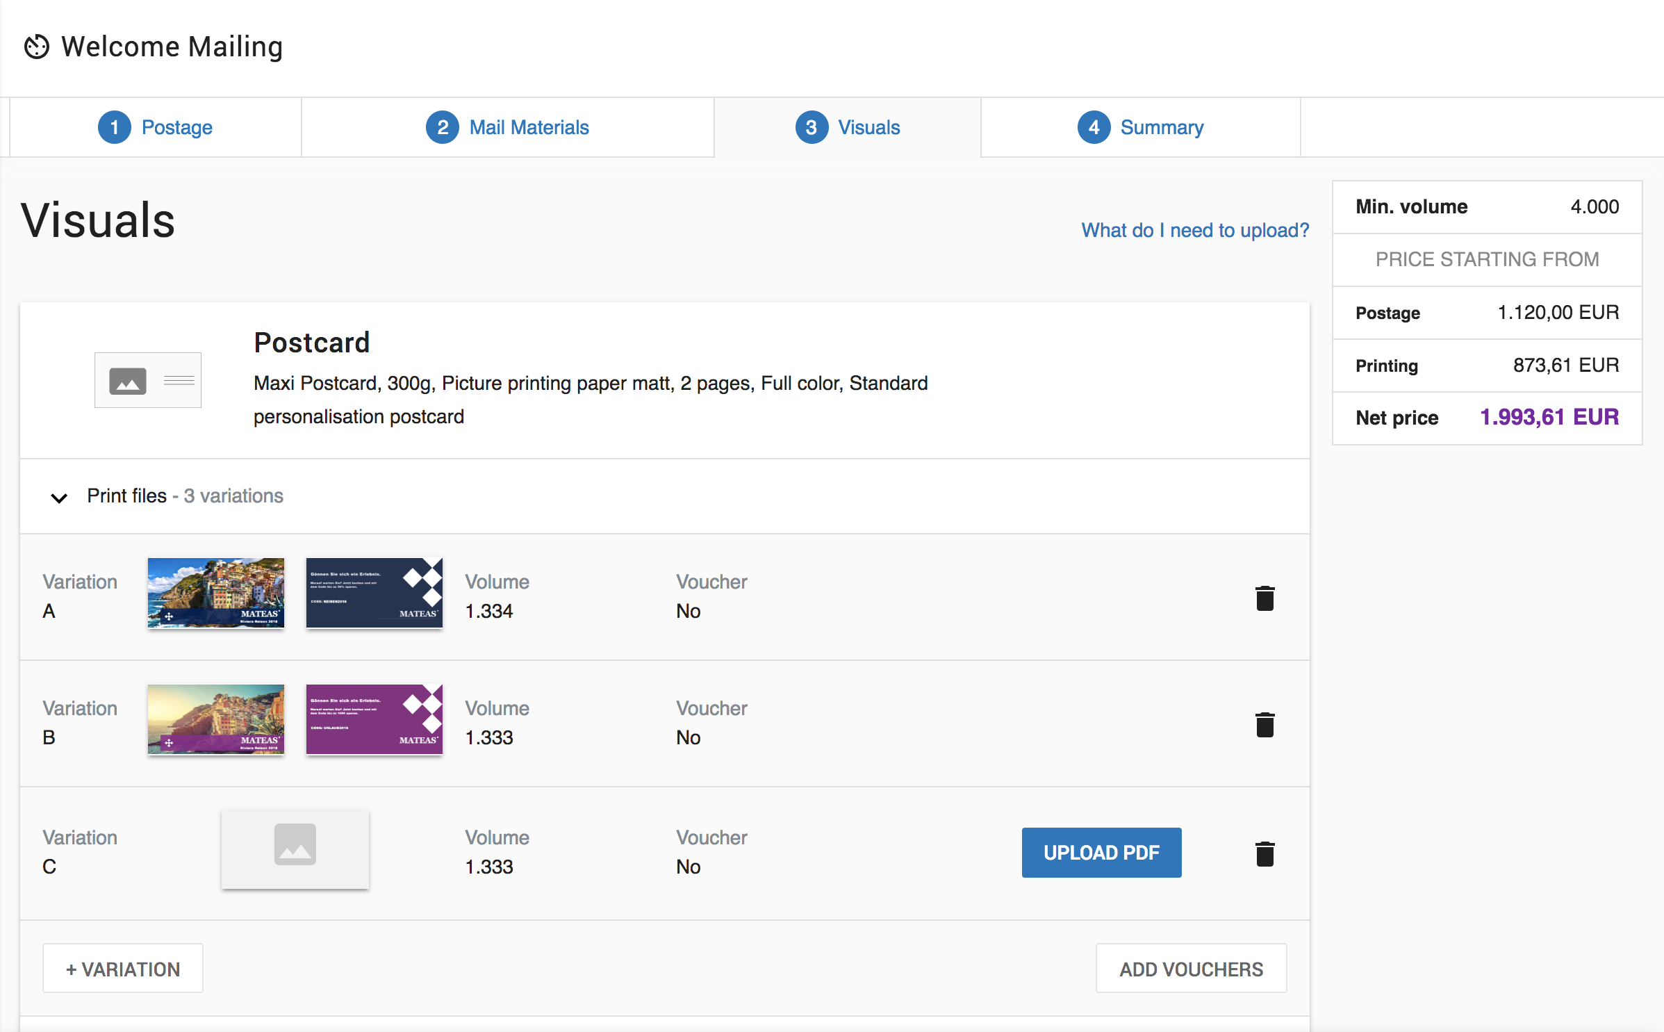Delete Variation B with the trash icon

[1265, 725]
